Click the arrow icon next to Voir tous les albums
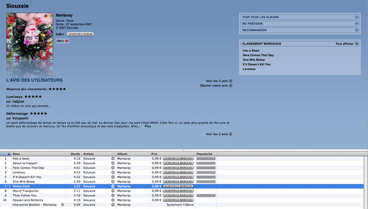 356,17
